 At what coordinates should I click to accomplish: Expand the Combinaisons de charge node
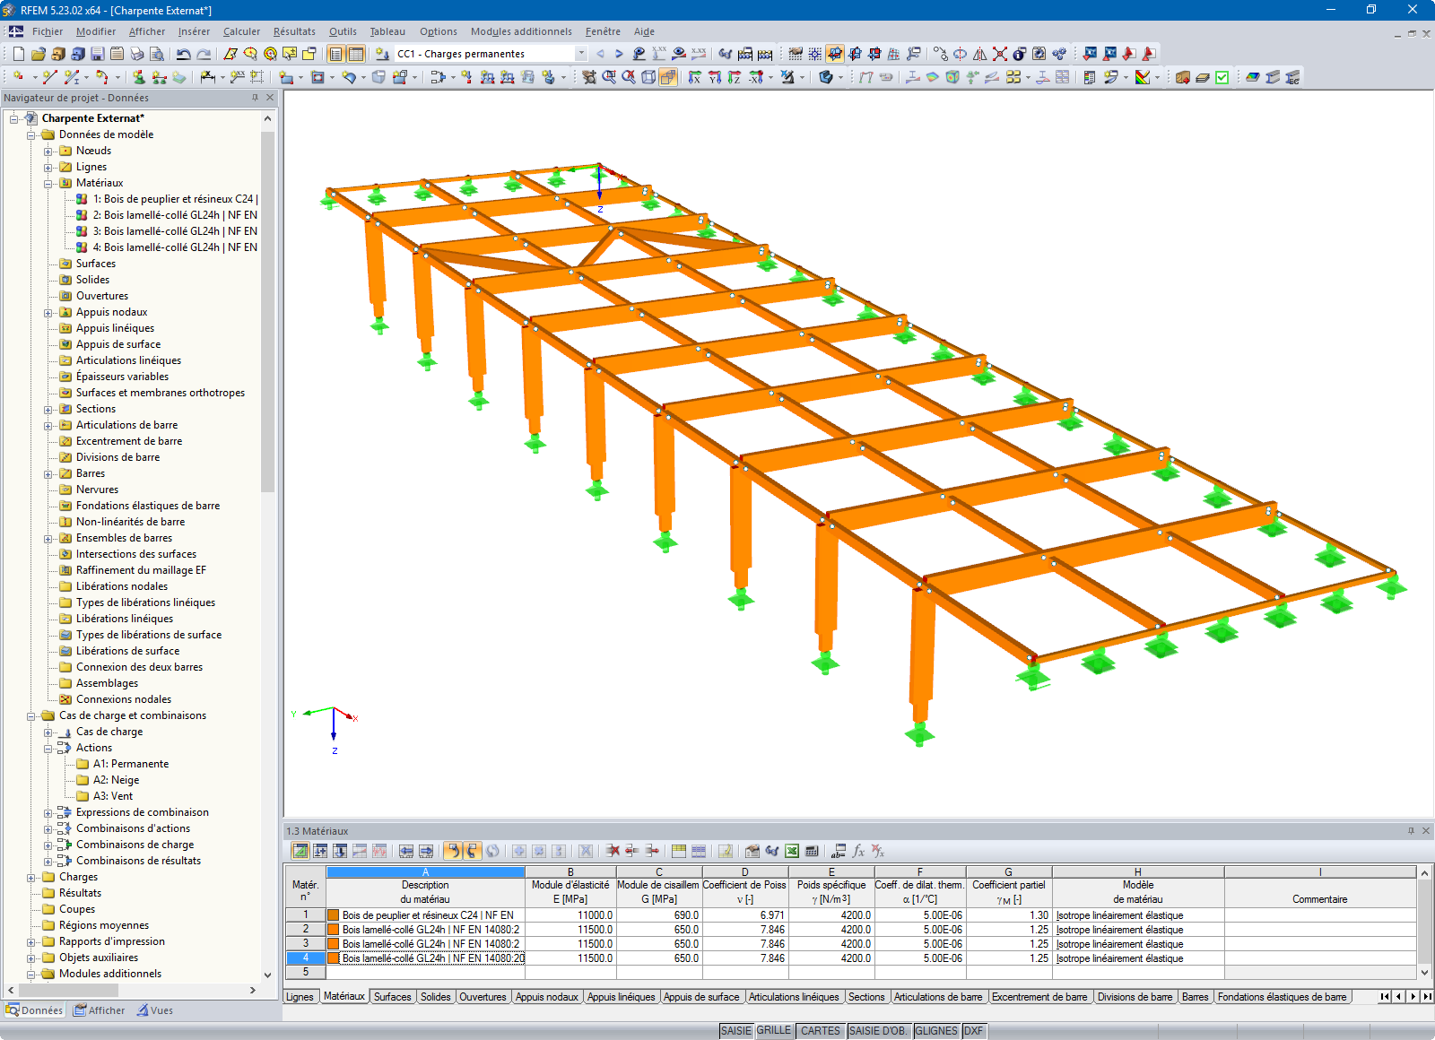click(48, 845)
